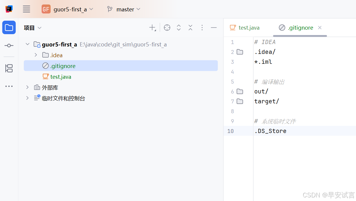356x201 pixels.
Task: Collapse the guor5-first_a root node
Action: click(x=28, y=44)
